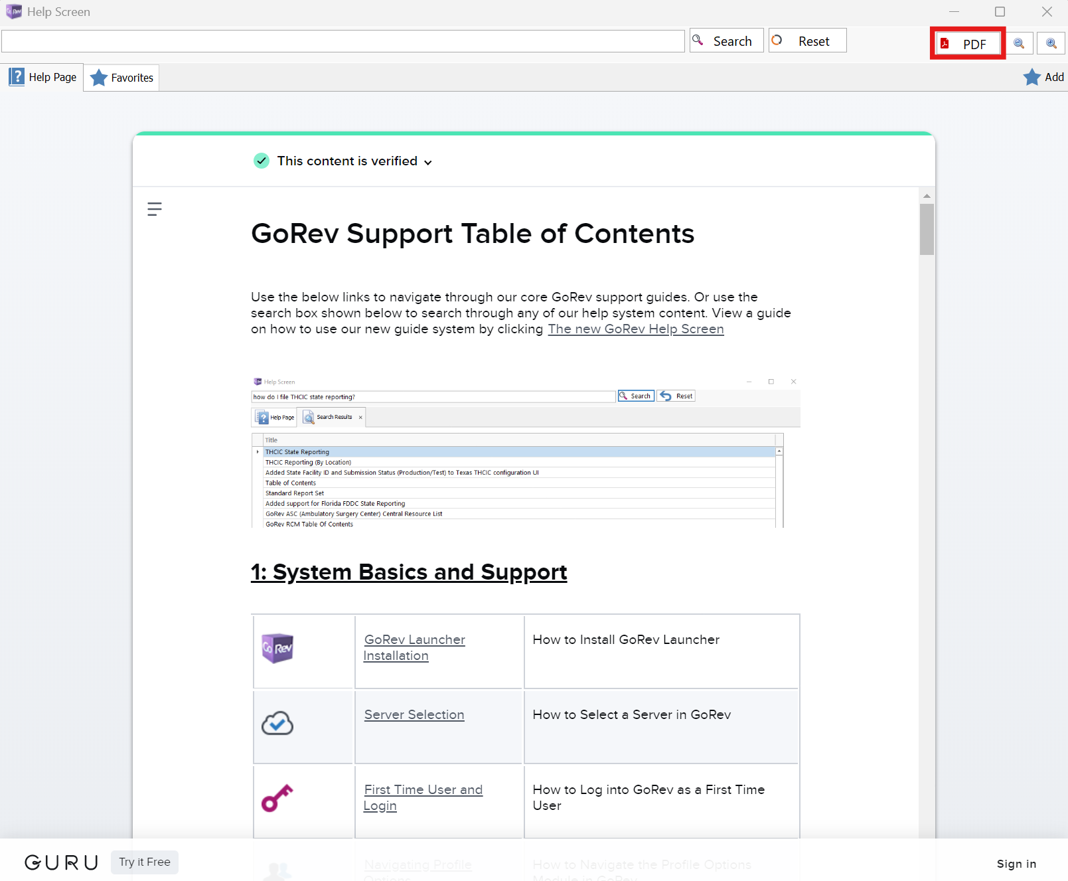The image size is (1068, 881).
Task: Click the 'Try it Free' button
Action: tap(145, 862)
